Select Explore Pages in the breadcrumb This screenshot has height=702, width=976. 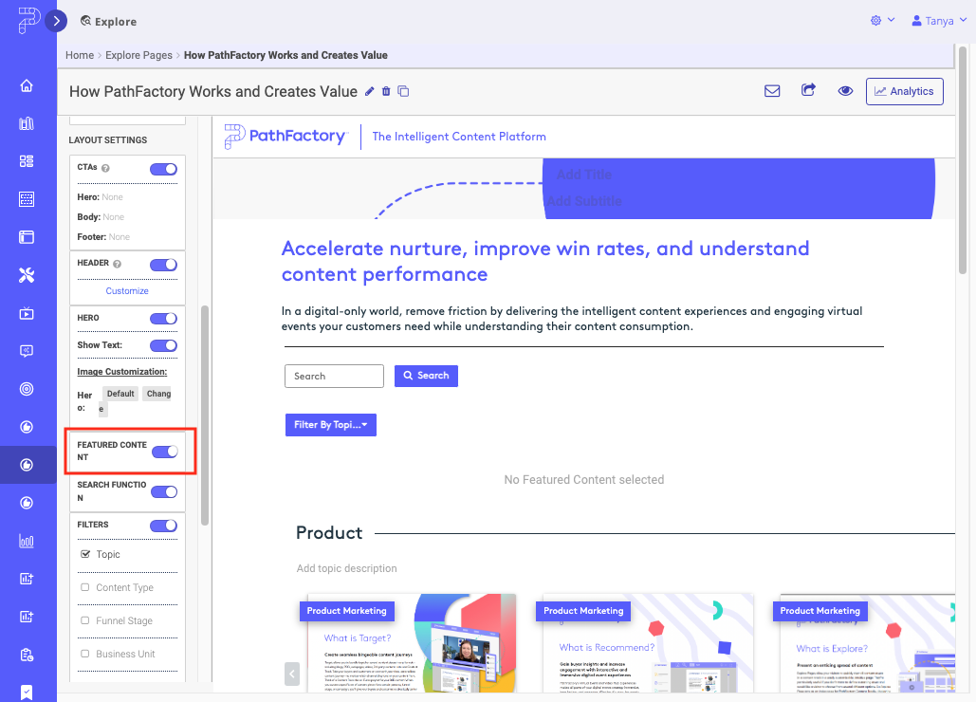click(x=138, y=55)
